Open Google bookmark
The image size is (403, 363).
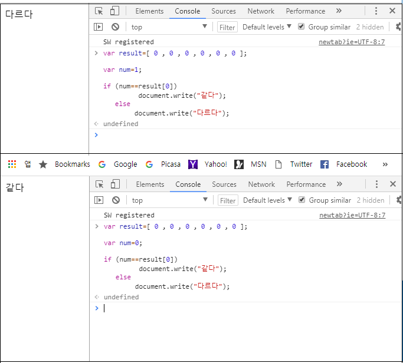pyautogui.click(x=117, y=164)
